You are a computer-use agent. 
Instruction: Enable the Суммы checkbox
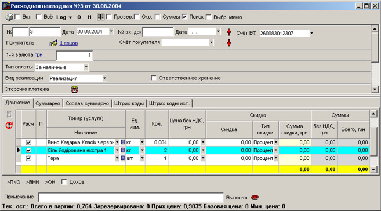coord(158,17)
